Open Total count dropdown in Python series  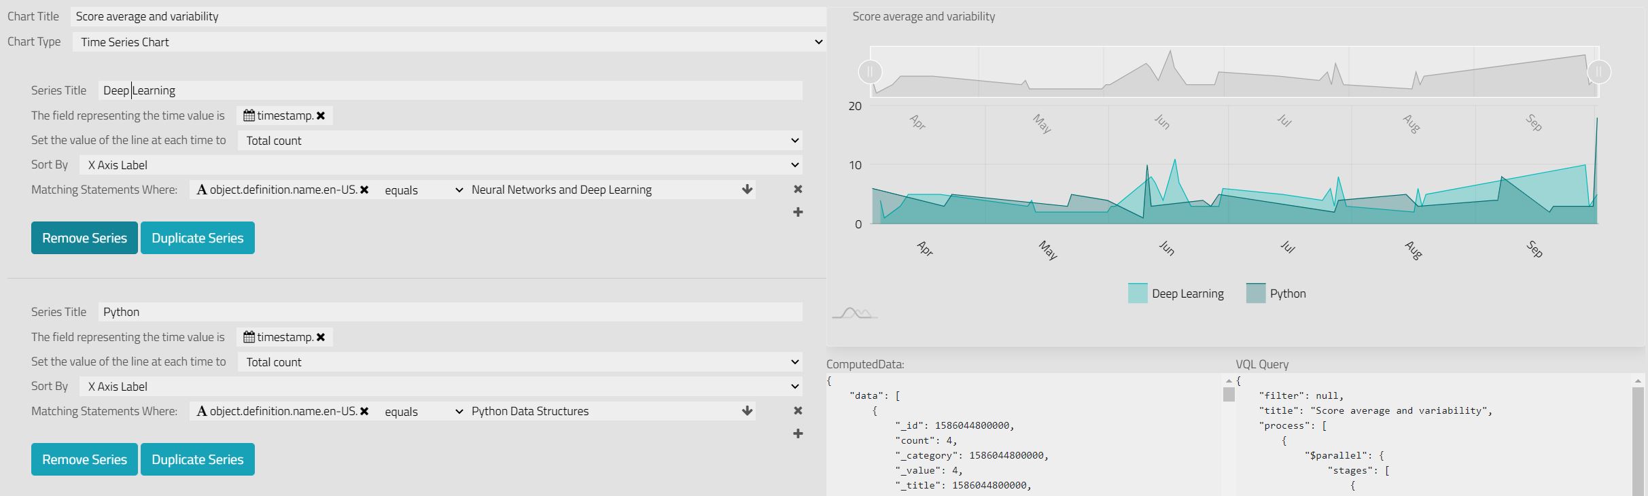520,362
